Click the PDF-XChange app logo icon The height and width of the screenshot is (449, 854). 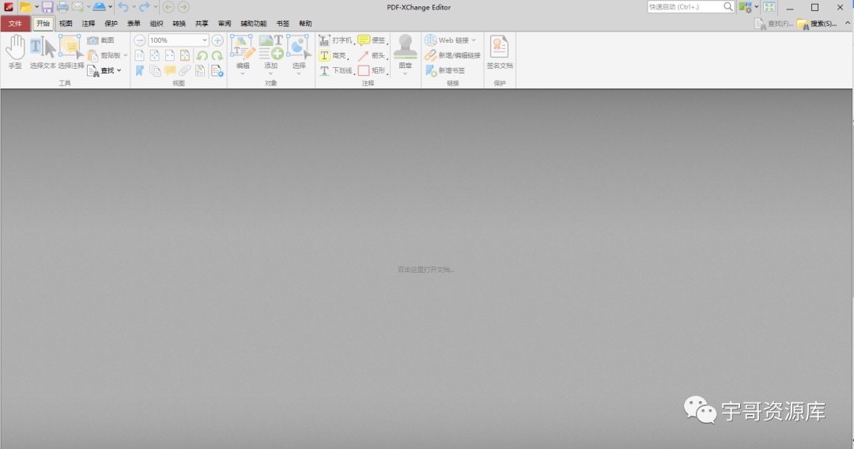(x=8, y=7)
